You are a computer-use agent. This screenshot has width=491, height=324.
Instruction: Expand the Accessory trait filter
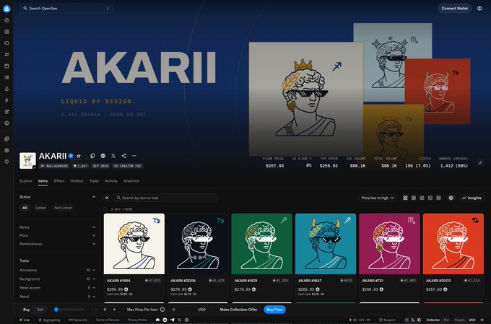[x=57, y=270]
